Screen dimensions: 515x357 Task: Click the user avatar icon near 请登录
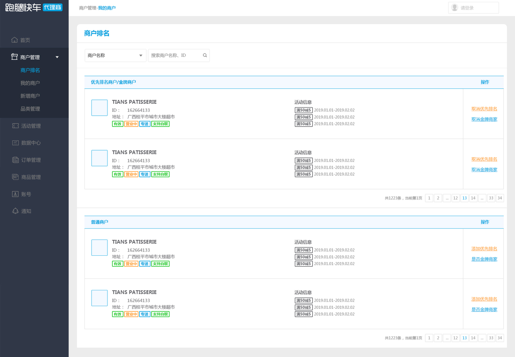[x=455, y=8]
